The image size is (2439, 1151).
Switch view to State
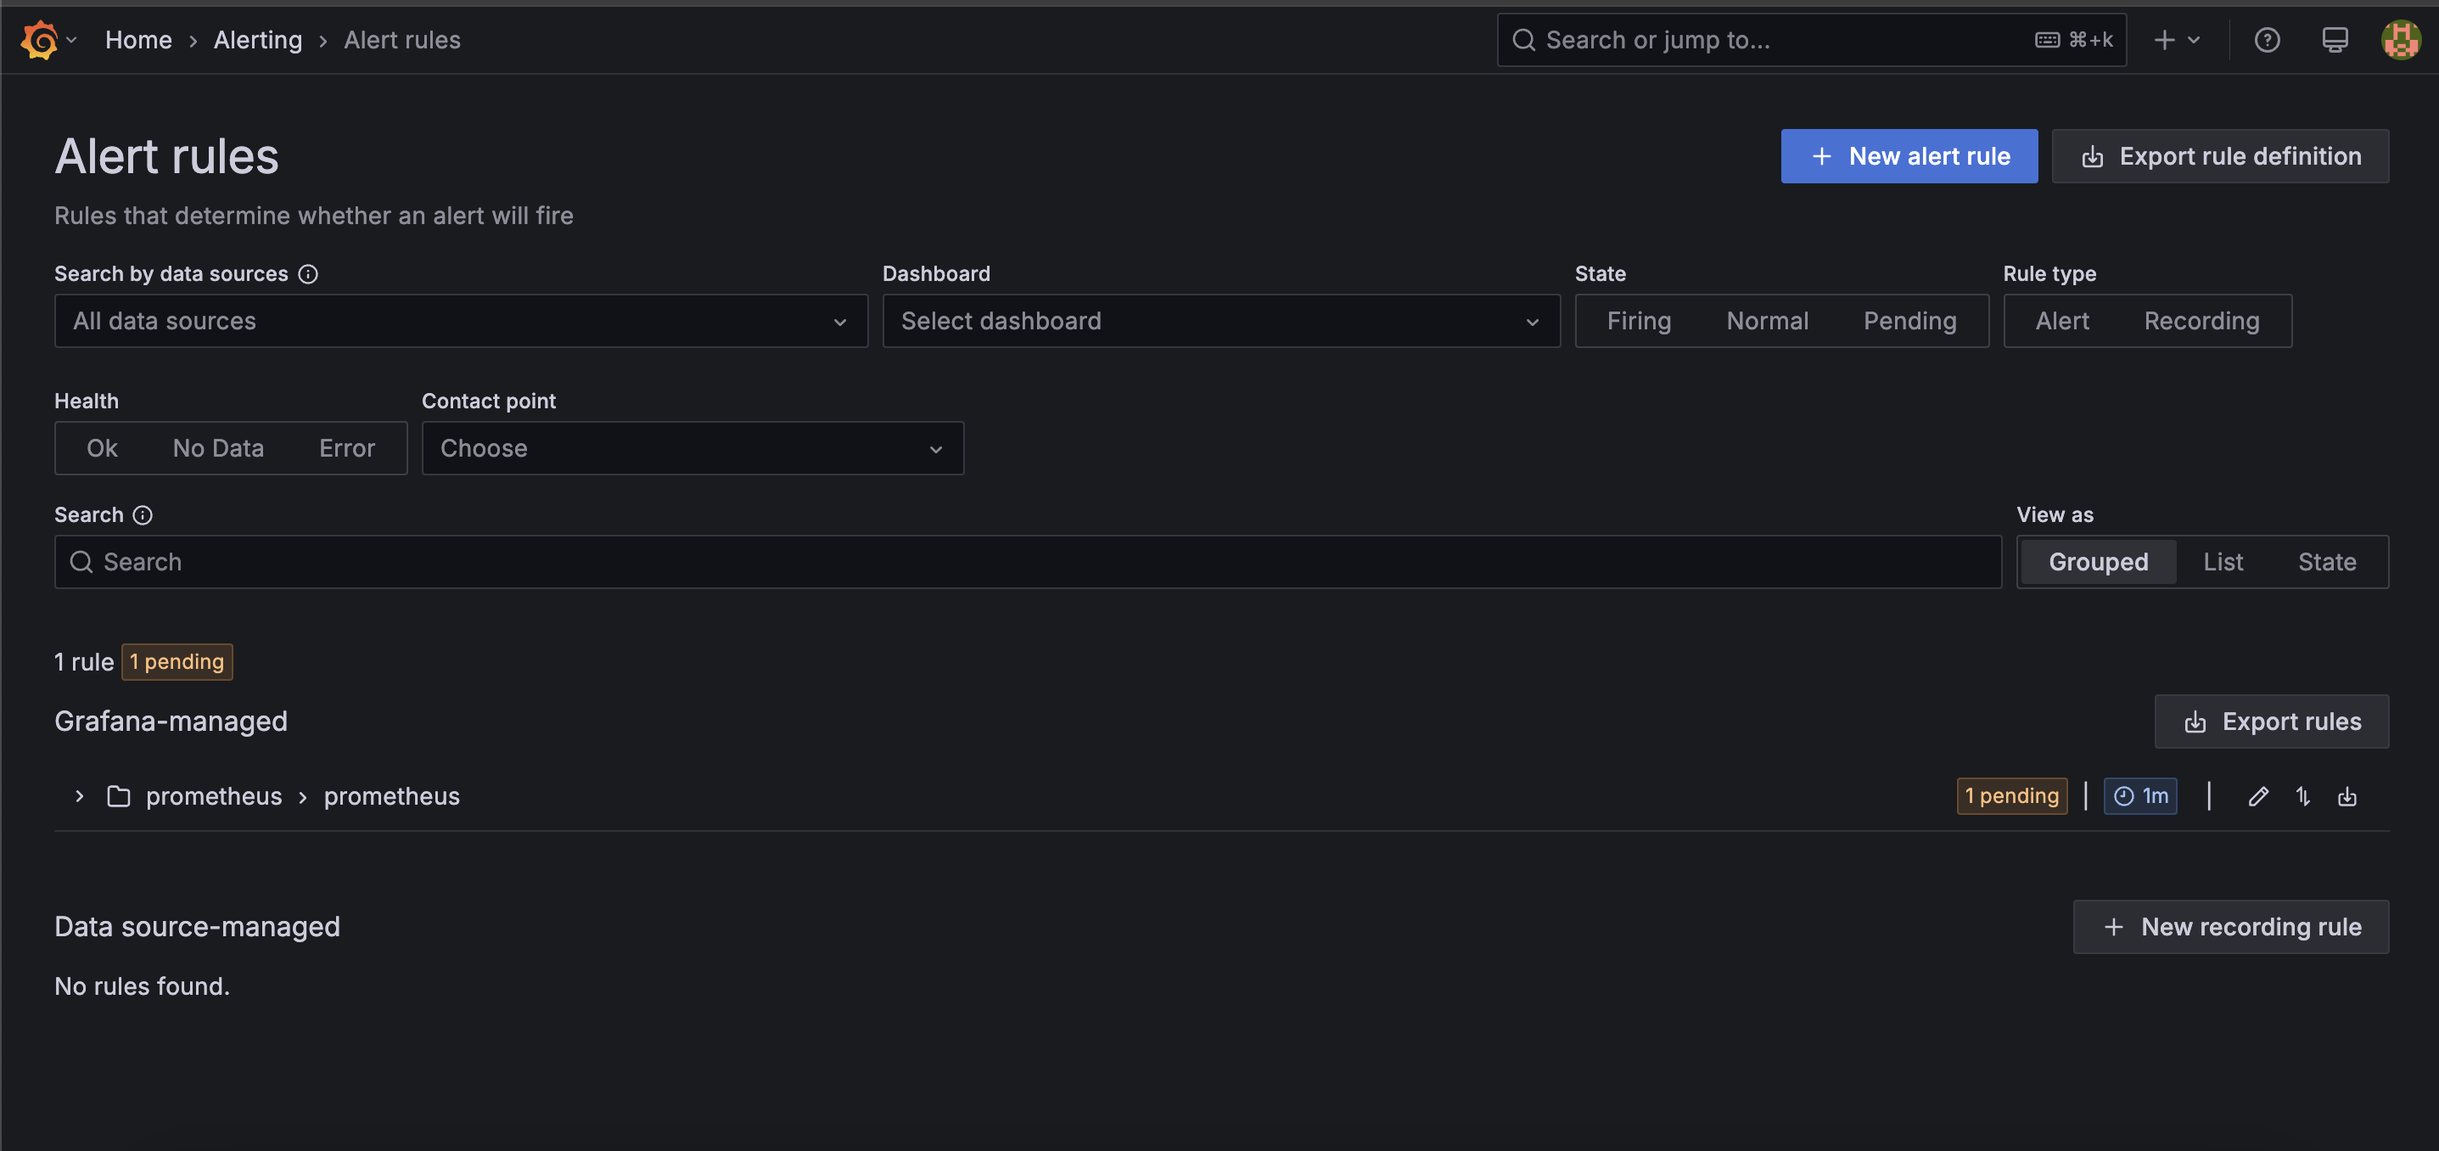[x=2326, y=562]
